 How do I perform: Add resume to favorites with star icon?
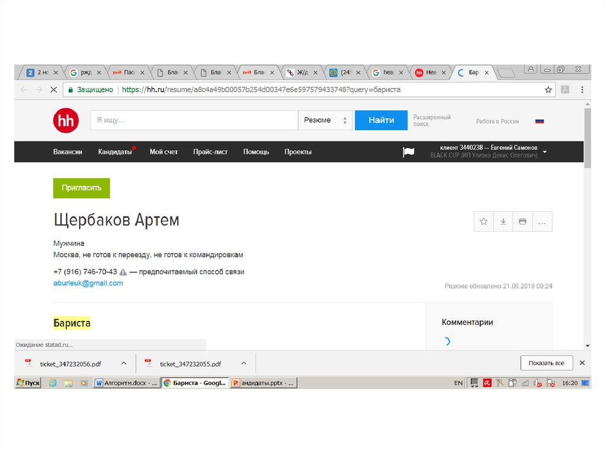pyautogui.click(x=483, y=221)
